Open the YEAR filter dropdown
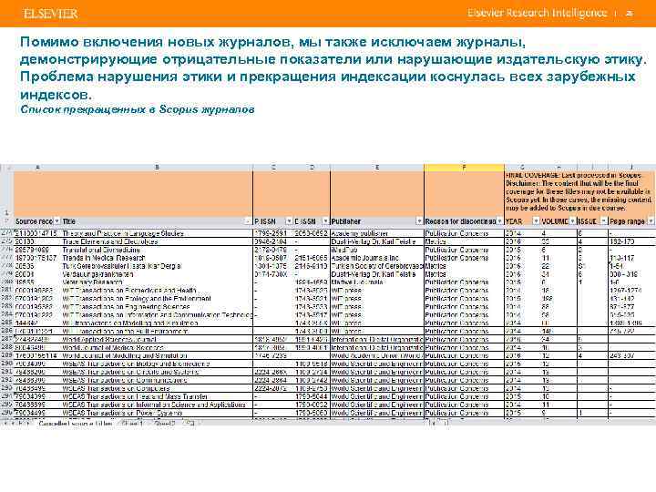The height and width of the screenshot is (492, 656). tap(536, 220)
